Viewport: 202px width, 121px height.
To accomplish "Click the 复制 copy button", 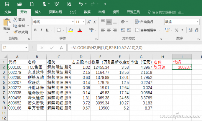I will (19, 26).
